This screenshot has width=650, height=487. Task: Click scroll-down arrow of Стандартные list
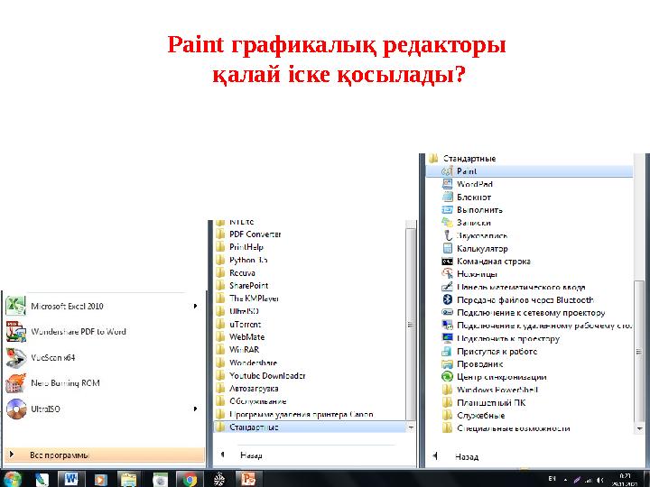(x=639, y=428)
